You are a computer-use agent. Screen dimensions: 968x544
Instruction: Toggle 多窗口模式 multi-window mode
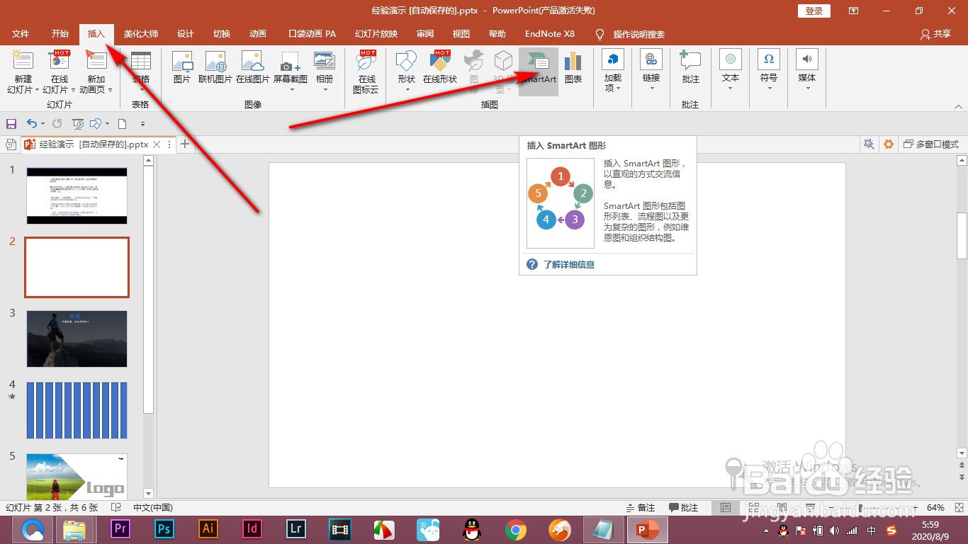931,144
